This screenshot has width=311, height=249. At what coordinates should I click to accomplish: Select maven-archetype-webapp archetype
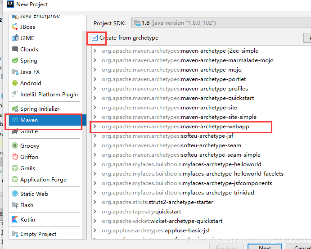pos(176,127)
